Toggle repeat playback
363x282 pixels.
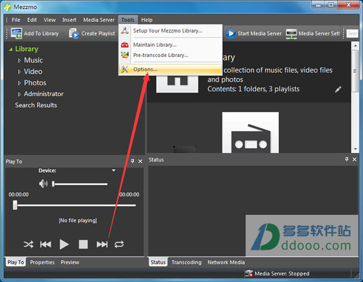coord(119,244)
